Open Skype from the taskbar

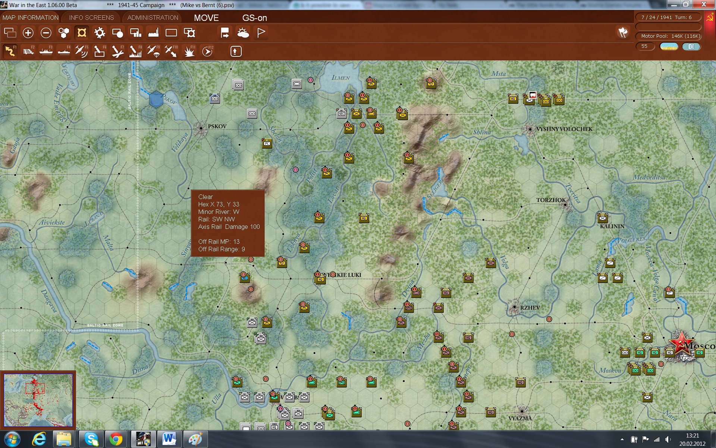tap(91, 439)
